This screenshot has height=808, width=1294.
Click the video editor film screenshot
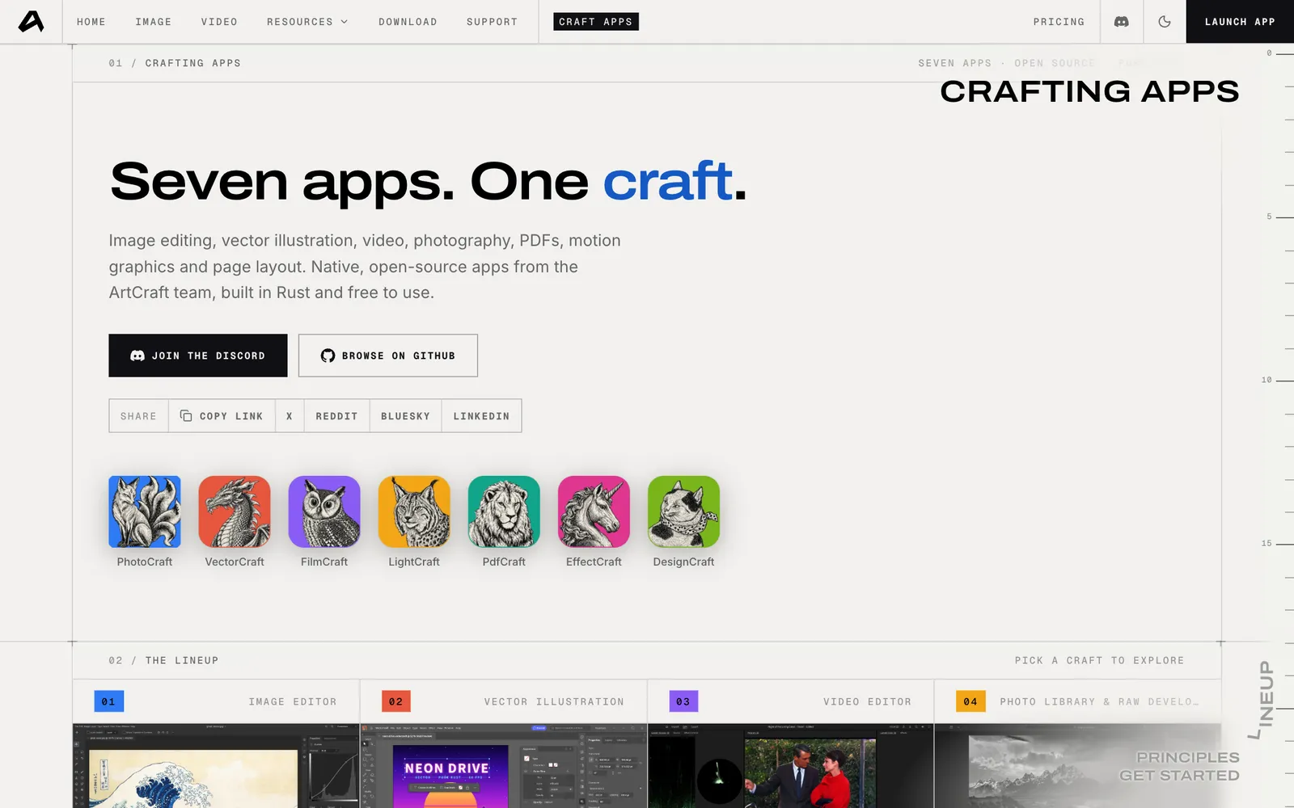pos(790,766)
